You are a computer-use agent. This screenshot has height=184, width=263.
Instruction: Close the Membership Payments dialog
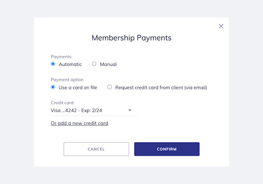click(221, 26)
